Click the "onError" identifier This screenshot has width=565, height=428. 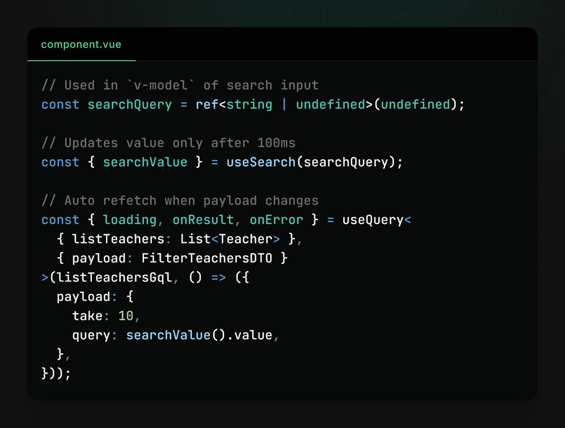276,220
